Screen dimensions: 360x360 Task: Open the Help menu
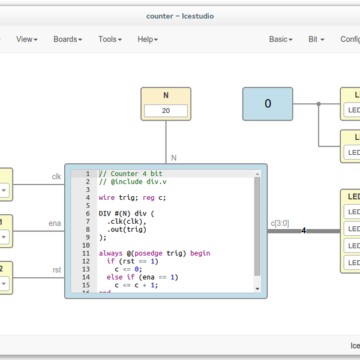tap(147, 39)
